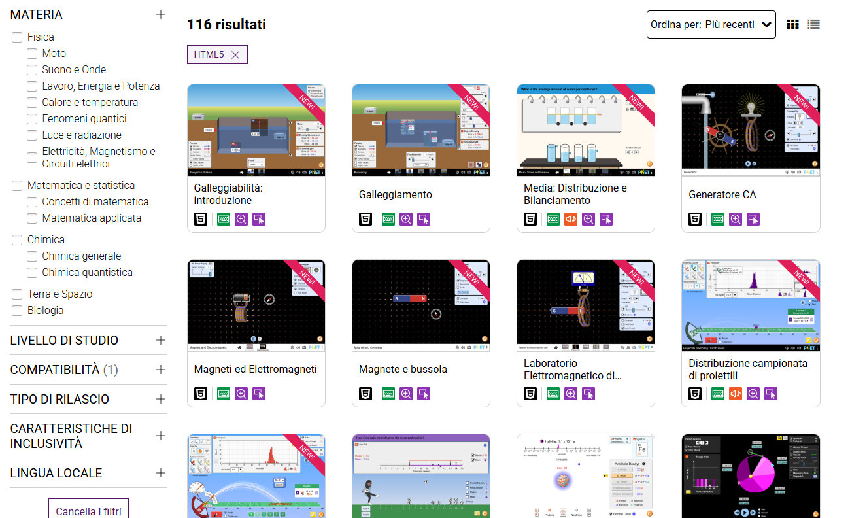
Task: Click the Distribuzione campionata di proiettili thumbnail
Action: point(751,305)
